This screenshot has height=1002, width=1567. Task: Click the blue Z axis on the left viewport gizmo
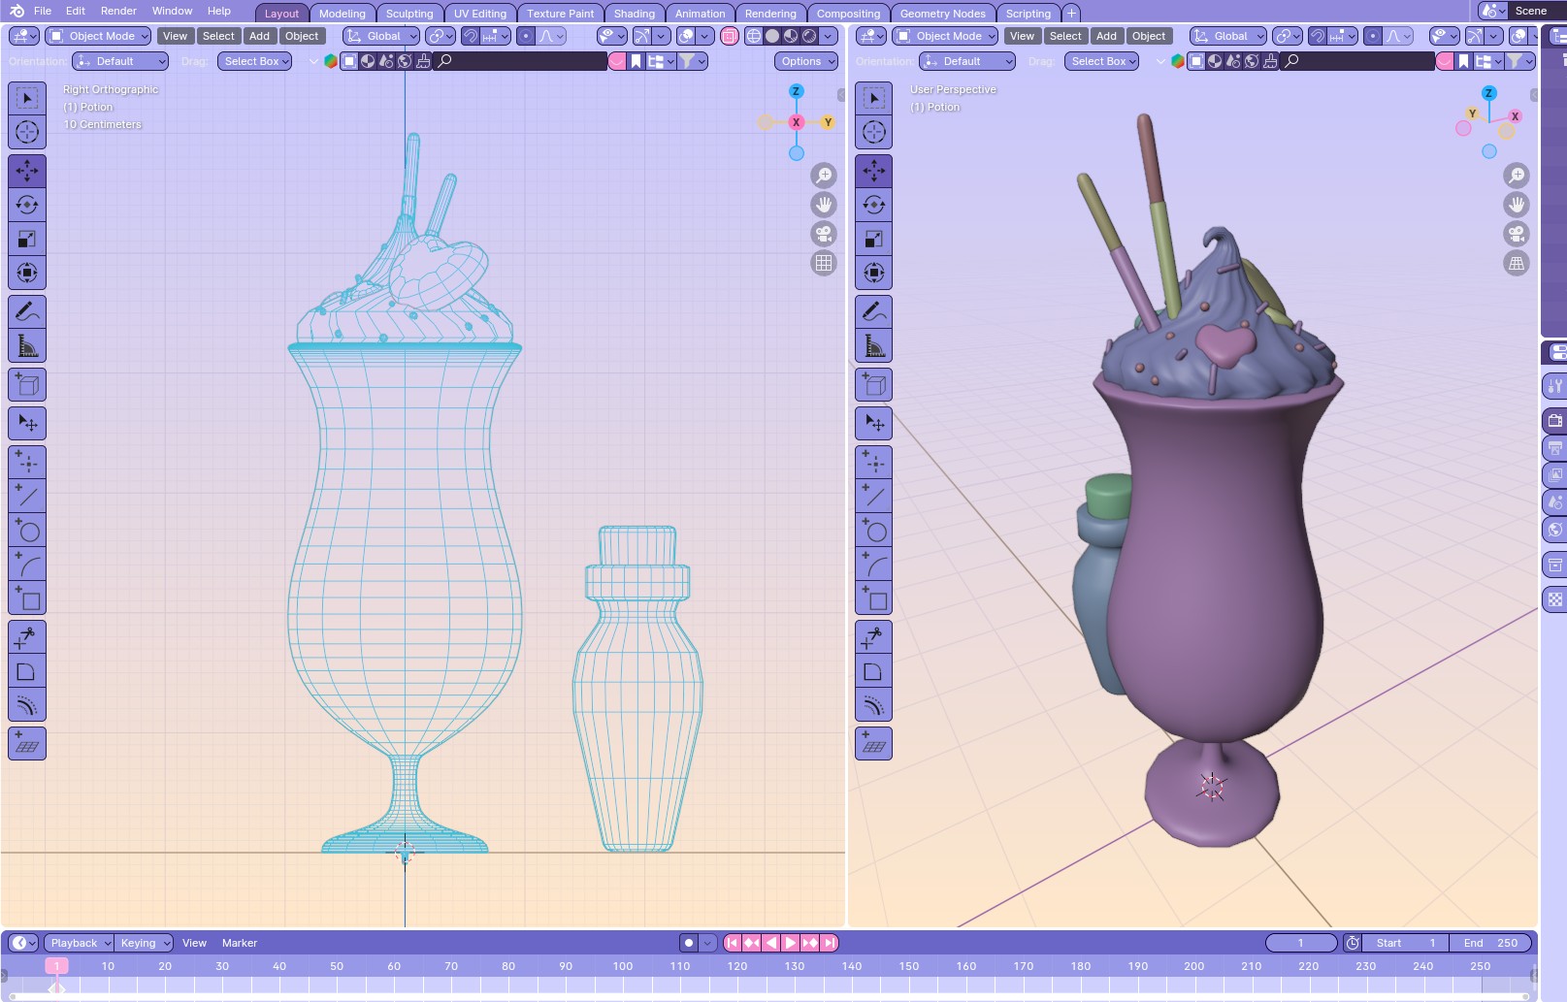[x=796, y=91]
